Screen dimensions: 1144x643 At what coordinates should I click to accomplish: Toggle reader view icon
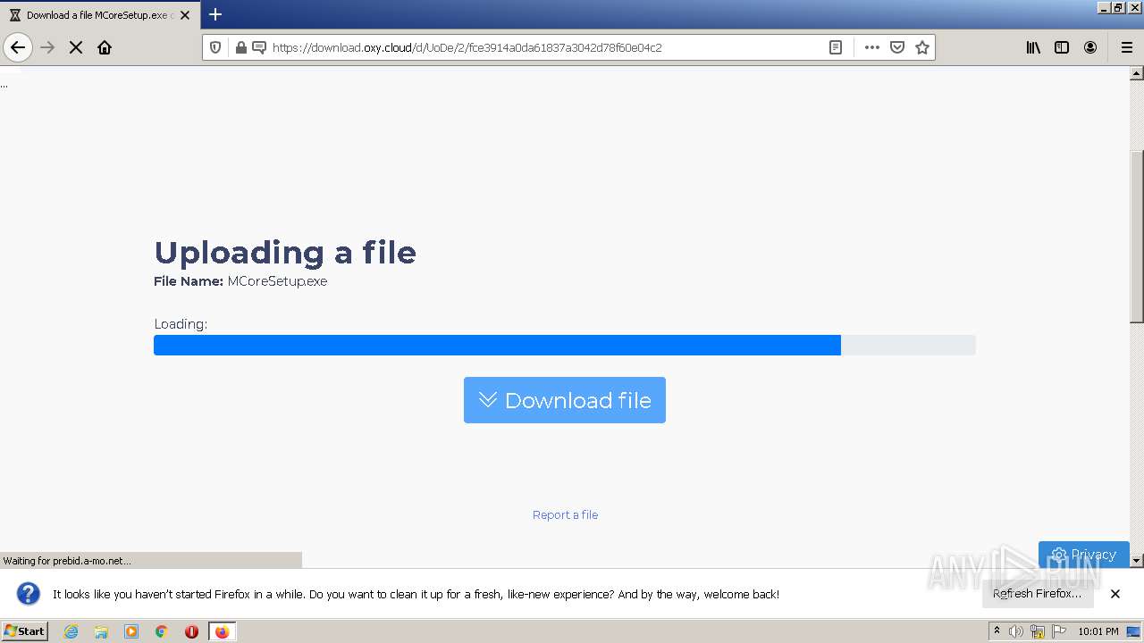coord(836,47)
